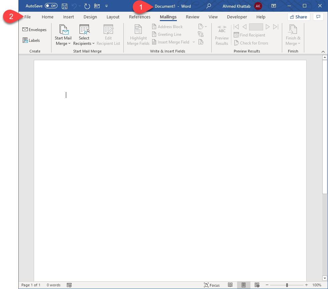The width and height of the screenshot is (328, 289).
Task: Switch to Read Mode view icon
Action: [x=230, y=285]
